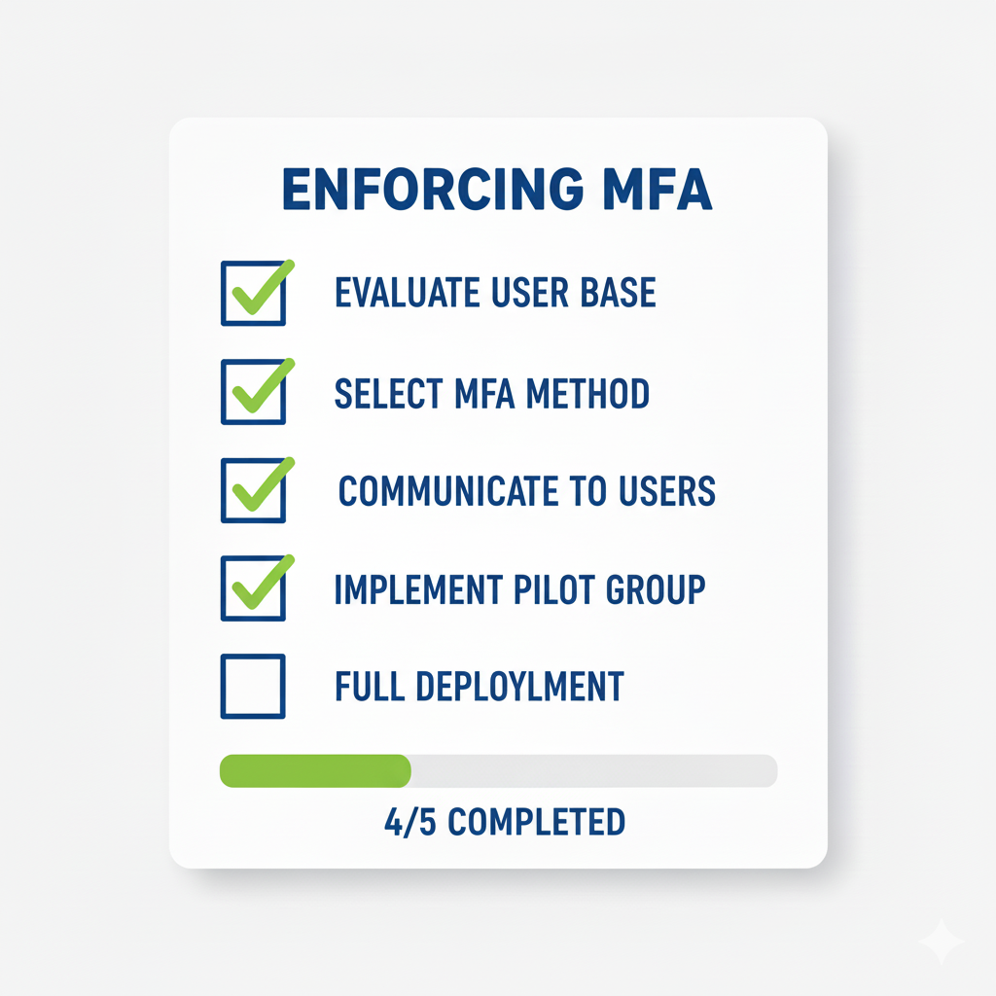Click the word ENFORCING in the heading
Image resolution: width=996 pixels, height=996 pixels.
433,189
